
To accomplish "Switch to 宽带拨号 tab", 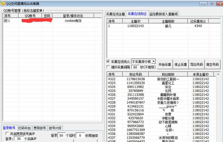I will coord(40,128).
